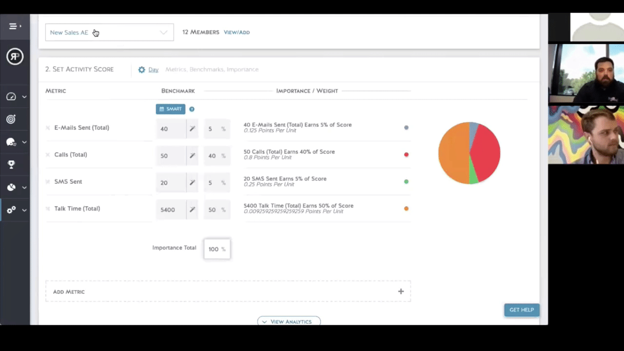Open the hamburger menu in the sidebar

pos(13,26)
